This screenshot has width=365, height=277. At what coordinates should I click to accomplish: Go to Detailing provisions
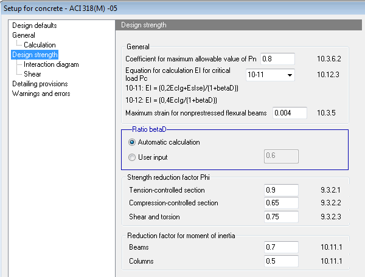tap(40, 84)
